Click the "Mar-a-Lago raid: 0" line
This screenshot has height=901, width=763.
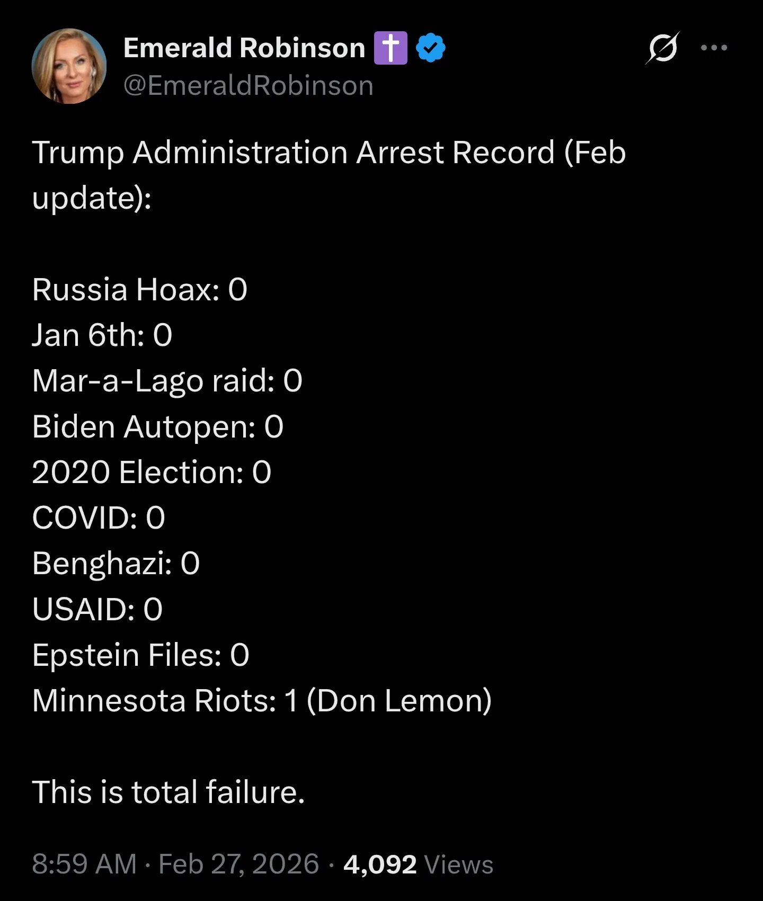pyautogui.click(x=167, y=381)
